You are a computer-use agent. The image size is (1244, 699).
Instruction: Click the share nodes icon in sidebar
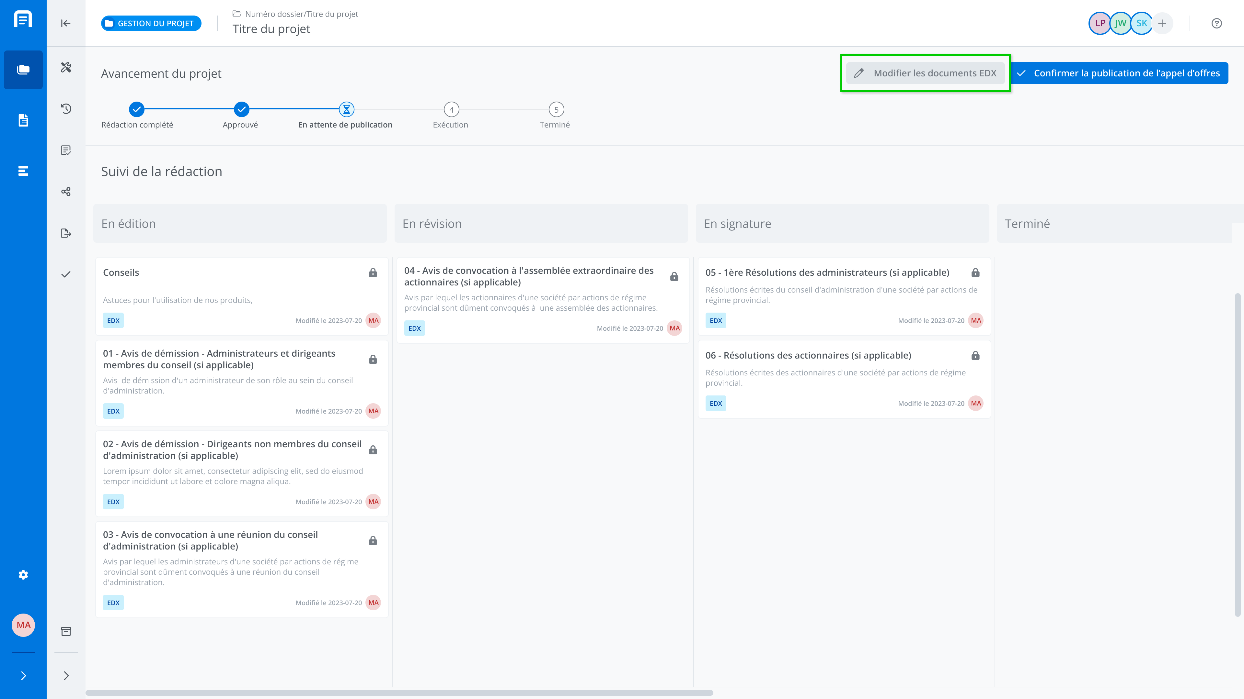tap(66, 192)
